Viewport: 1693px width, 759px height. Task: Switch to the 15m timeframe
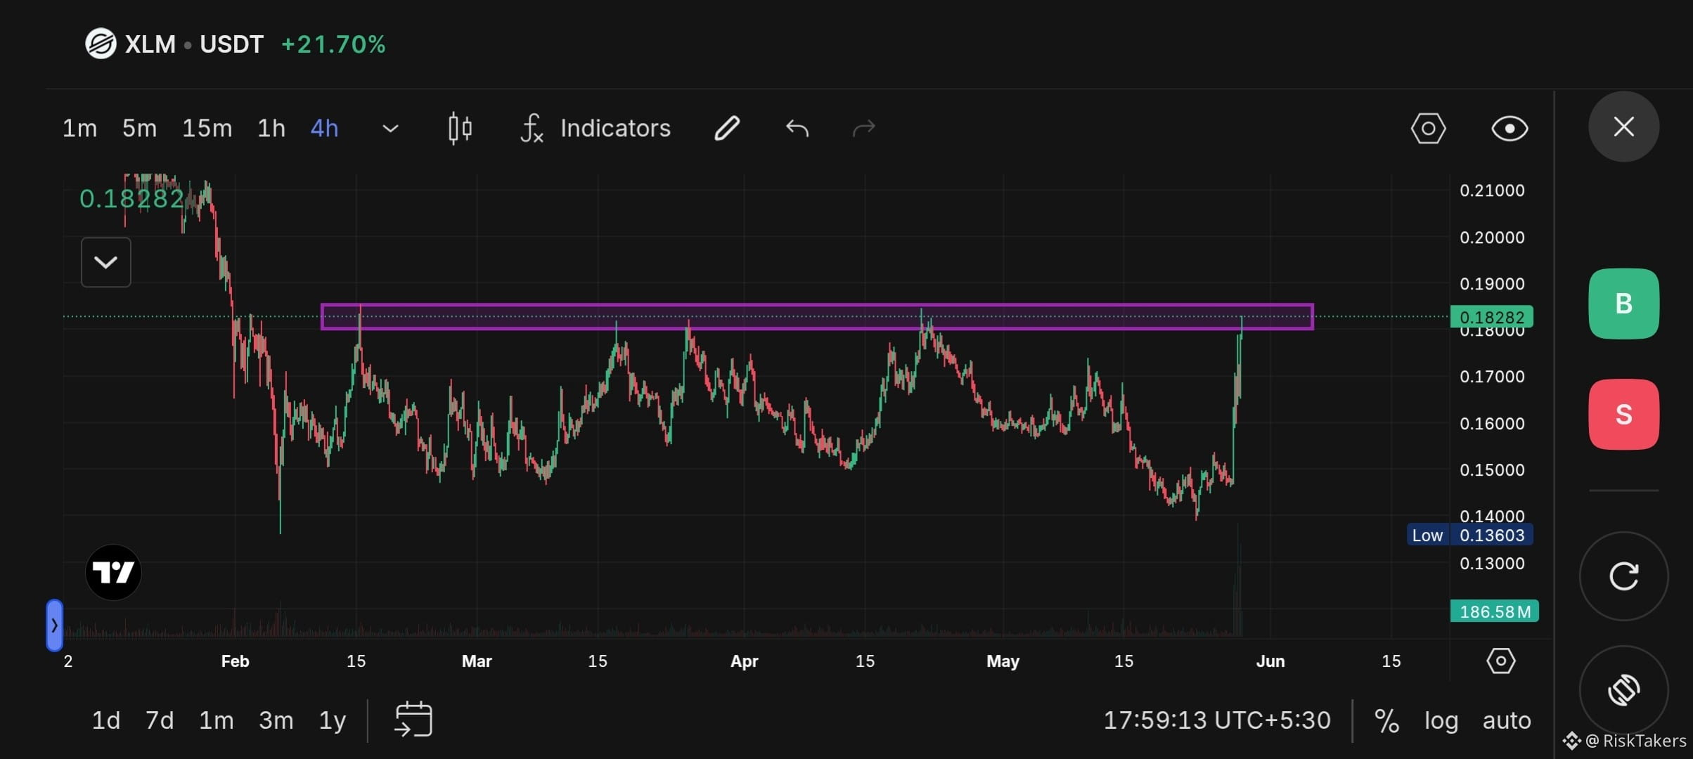207,129
